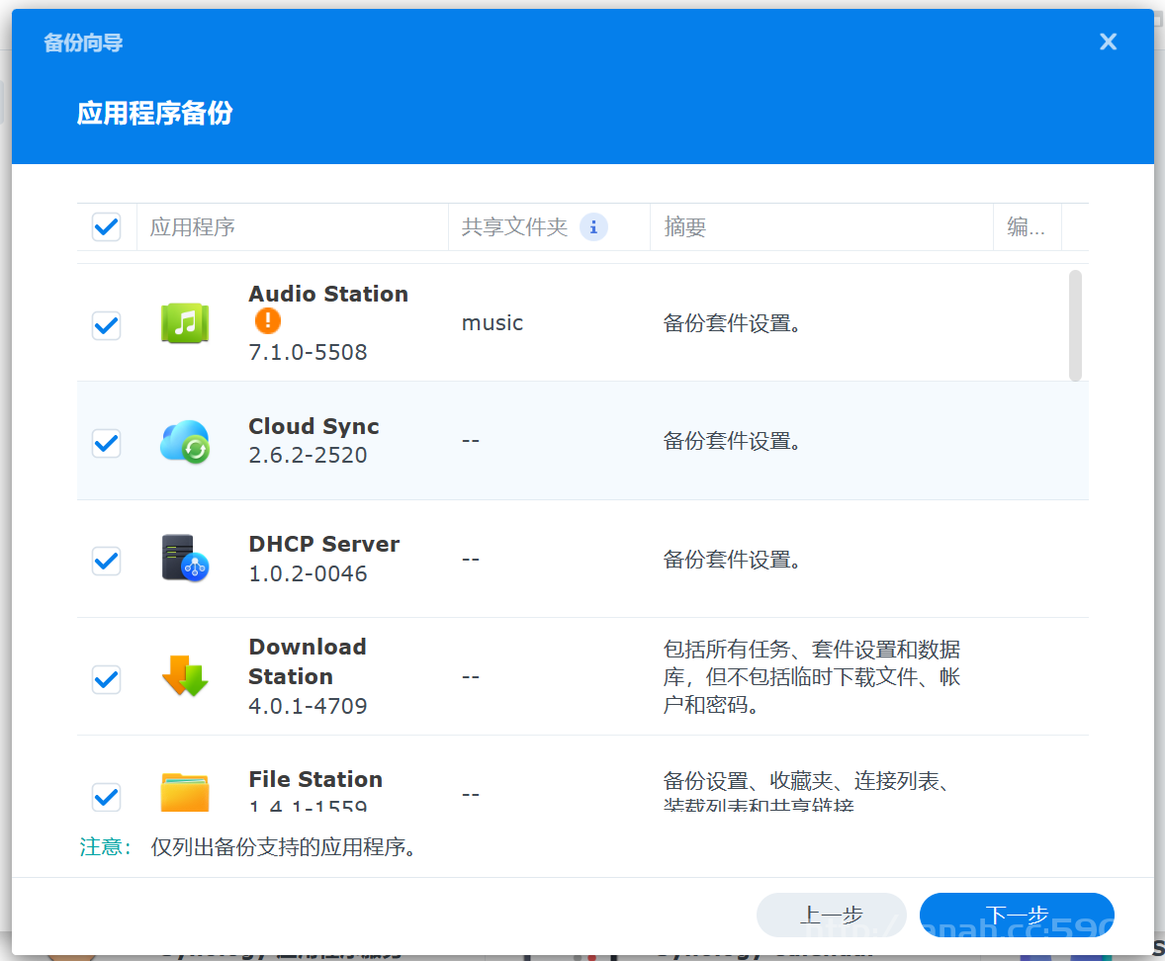
Task: Click the vertical scrollbar of the application list
Action: [1075, 326]
